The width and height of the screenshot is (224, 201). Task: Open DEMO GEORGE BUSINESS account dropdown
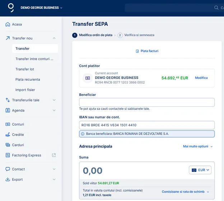[x=41, y=8]
